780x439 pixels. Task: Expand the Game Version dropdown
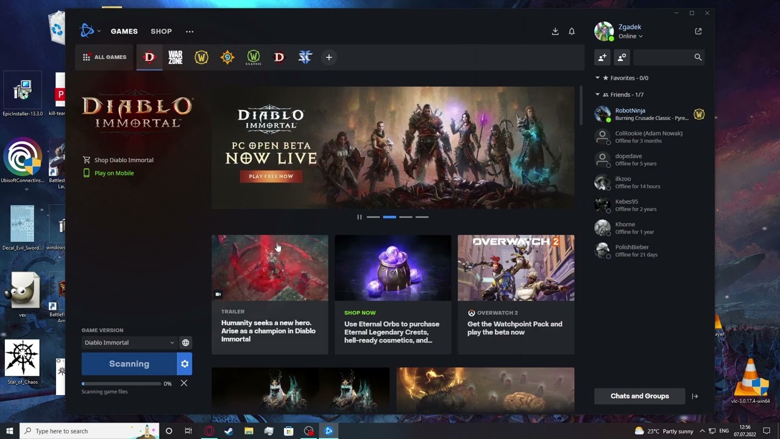point(129,343)
